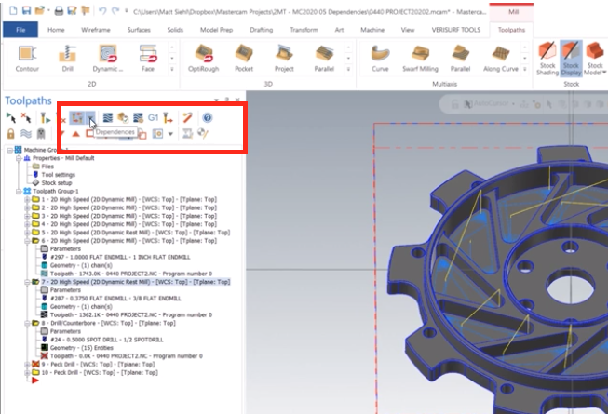Select the OptiRough 3D toolpath
This screenshot has height=414, width=608.
pyautogui.click(x=204, y=59)
